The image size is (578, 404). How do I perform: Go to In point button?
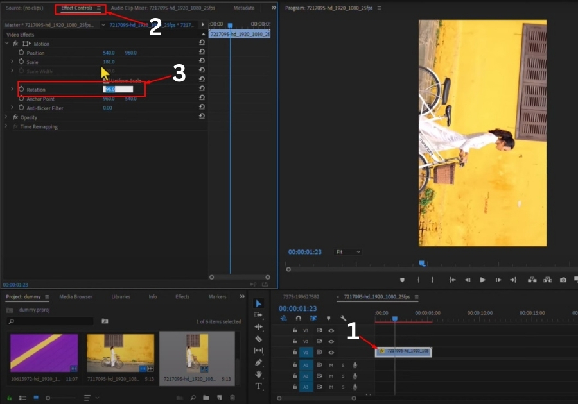point(452,280)
